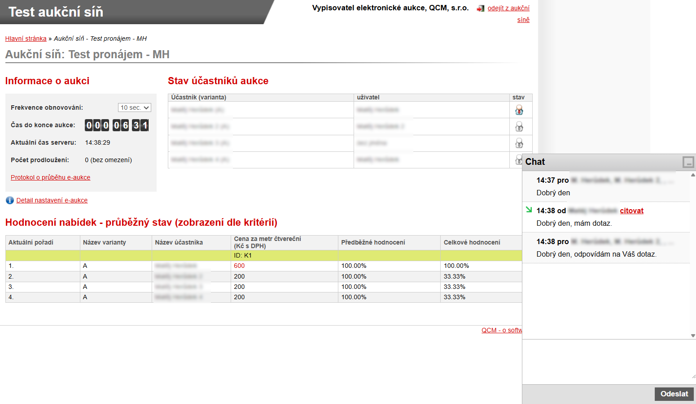The width and height of the screenshot is (696, 404).
Task: Click the exit auction room door icon
Action: [481, 9]
